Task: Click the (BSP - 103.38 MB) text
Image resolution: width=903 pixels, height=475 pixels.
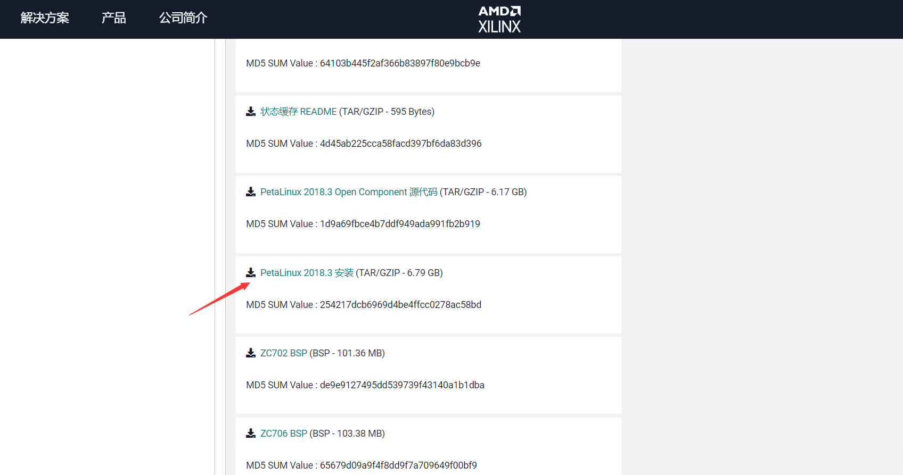Action: [x=347, y=434]
